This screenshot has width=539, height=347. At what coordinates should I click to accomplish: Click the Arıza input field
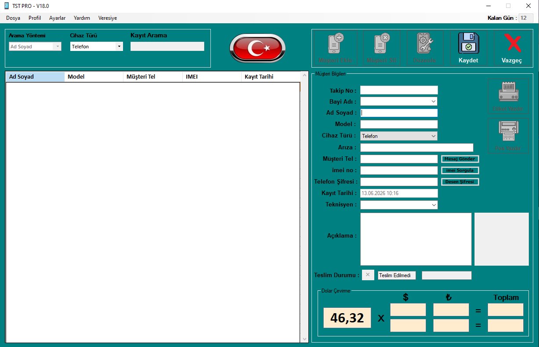point(417,148)
